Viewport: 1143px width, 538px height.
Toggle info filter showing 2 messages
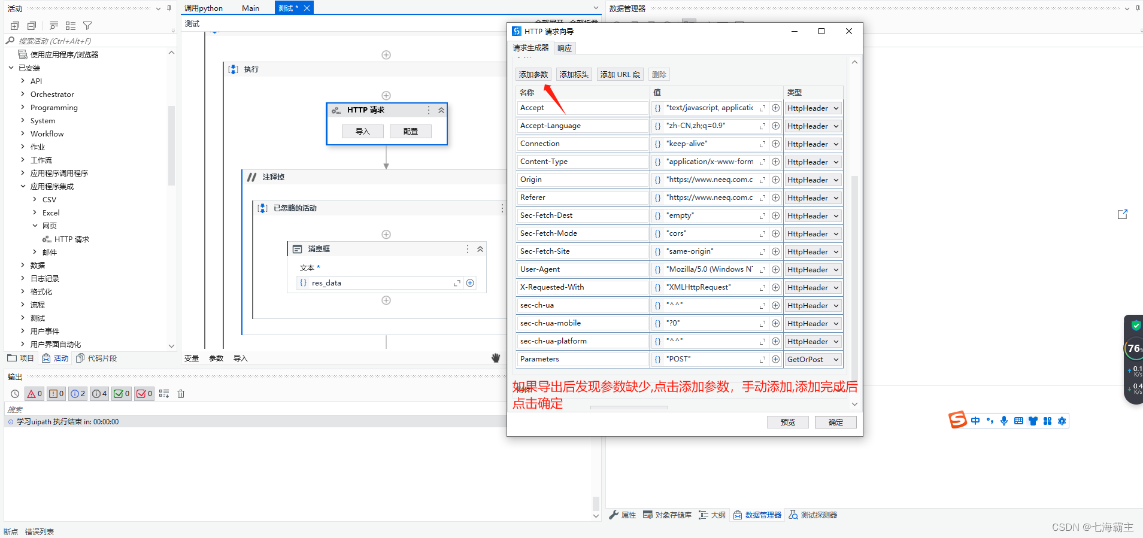(x=78, y=394)
